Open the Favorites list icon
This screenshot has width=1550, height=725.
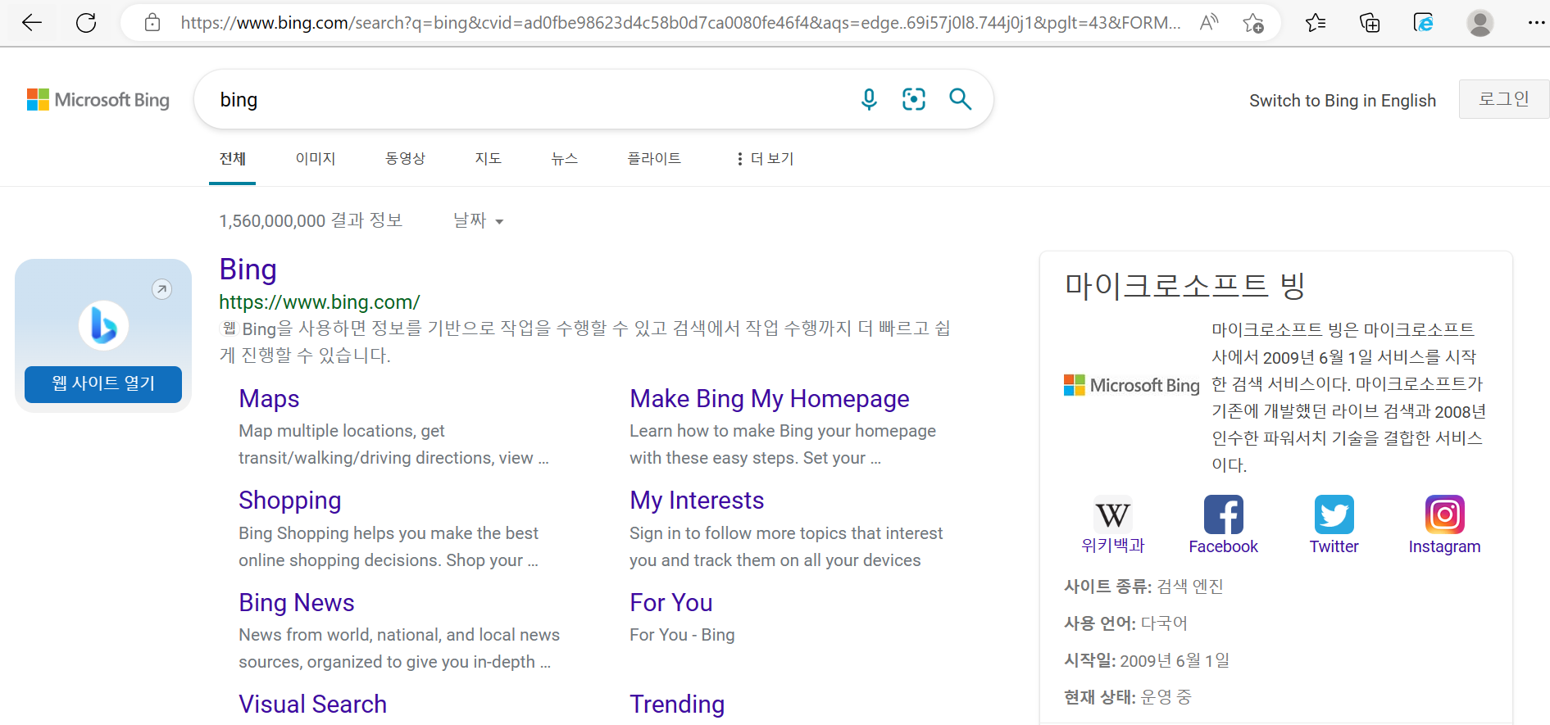pos(1316,23)
